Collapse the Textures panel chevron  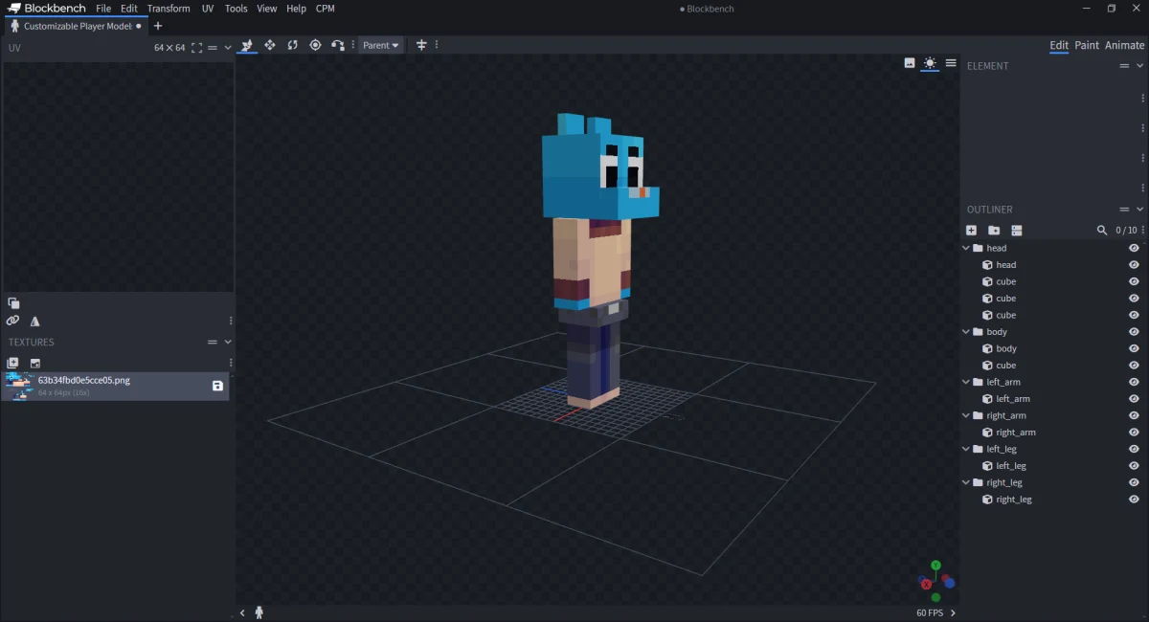point(228,342)
